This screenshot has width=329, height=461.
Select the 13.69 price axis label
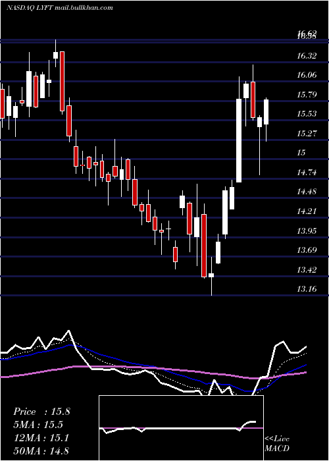point(307,250)
